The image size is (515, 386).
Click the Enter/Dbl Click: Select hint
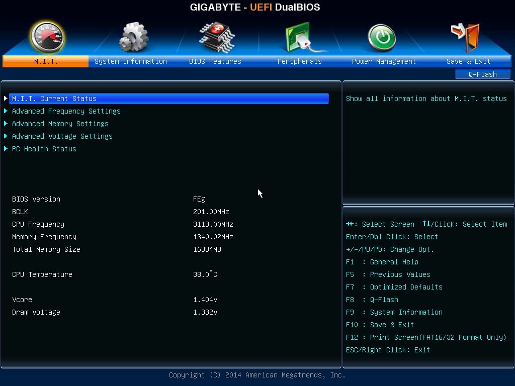point(392,237)
